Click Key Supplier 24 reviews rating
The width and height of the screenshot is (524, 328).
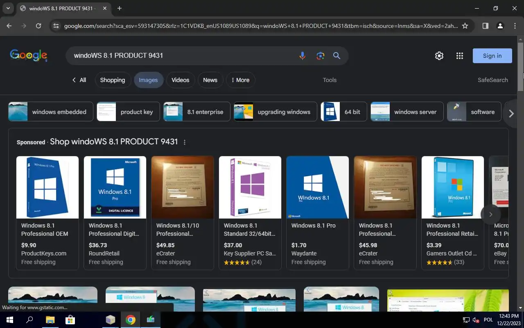pos(243,262)
